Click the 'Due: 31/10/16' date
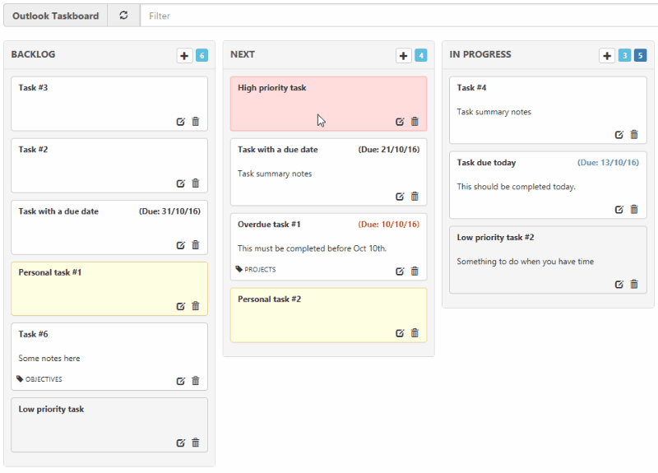 pyautogui.click(x=169, y=211)
